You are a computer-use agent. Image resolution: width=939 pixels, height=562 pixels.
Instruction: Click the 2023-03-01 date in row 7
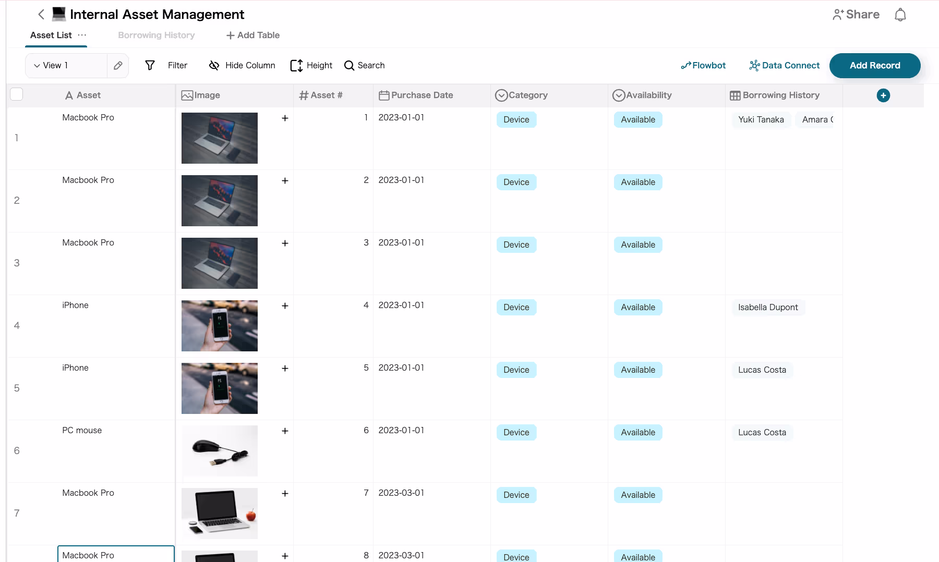click(x=401, y=493)
